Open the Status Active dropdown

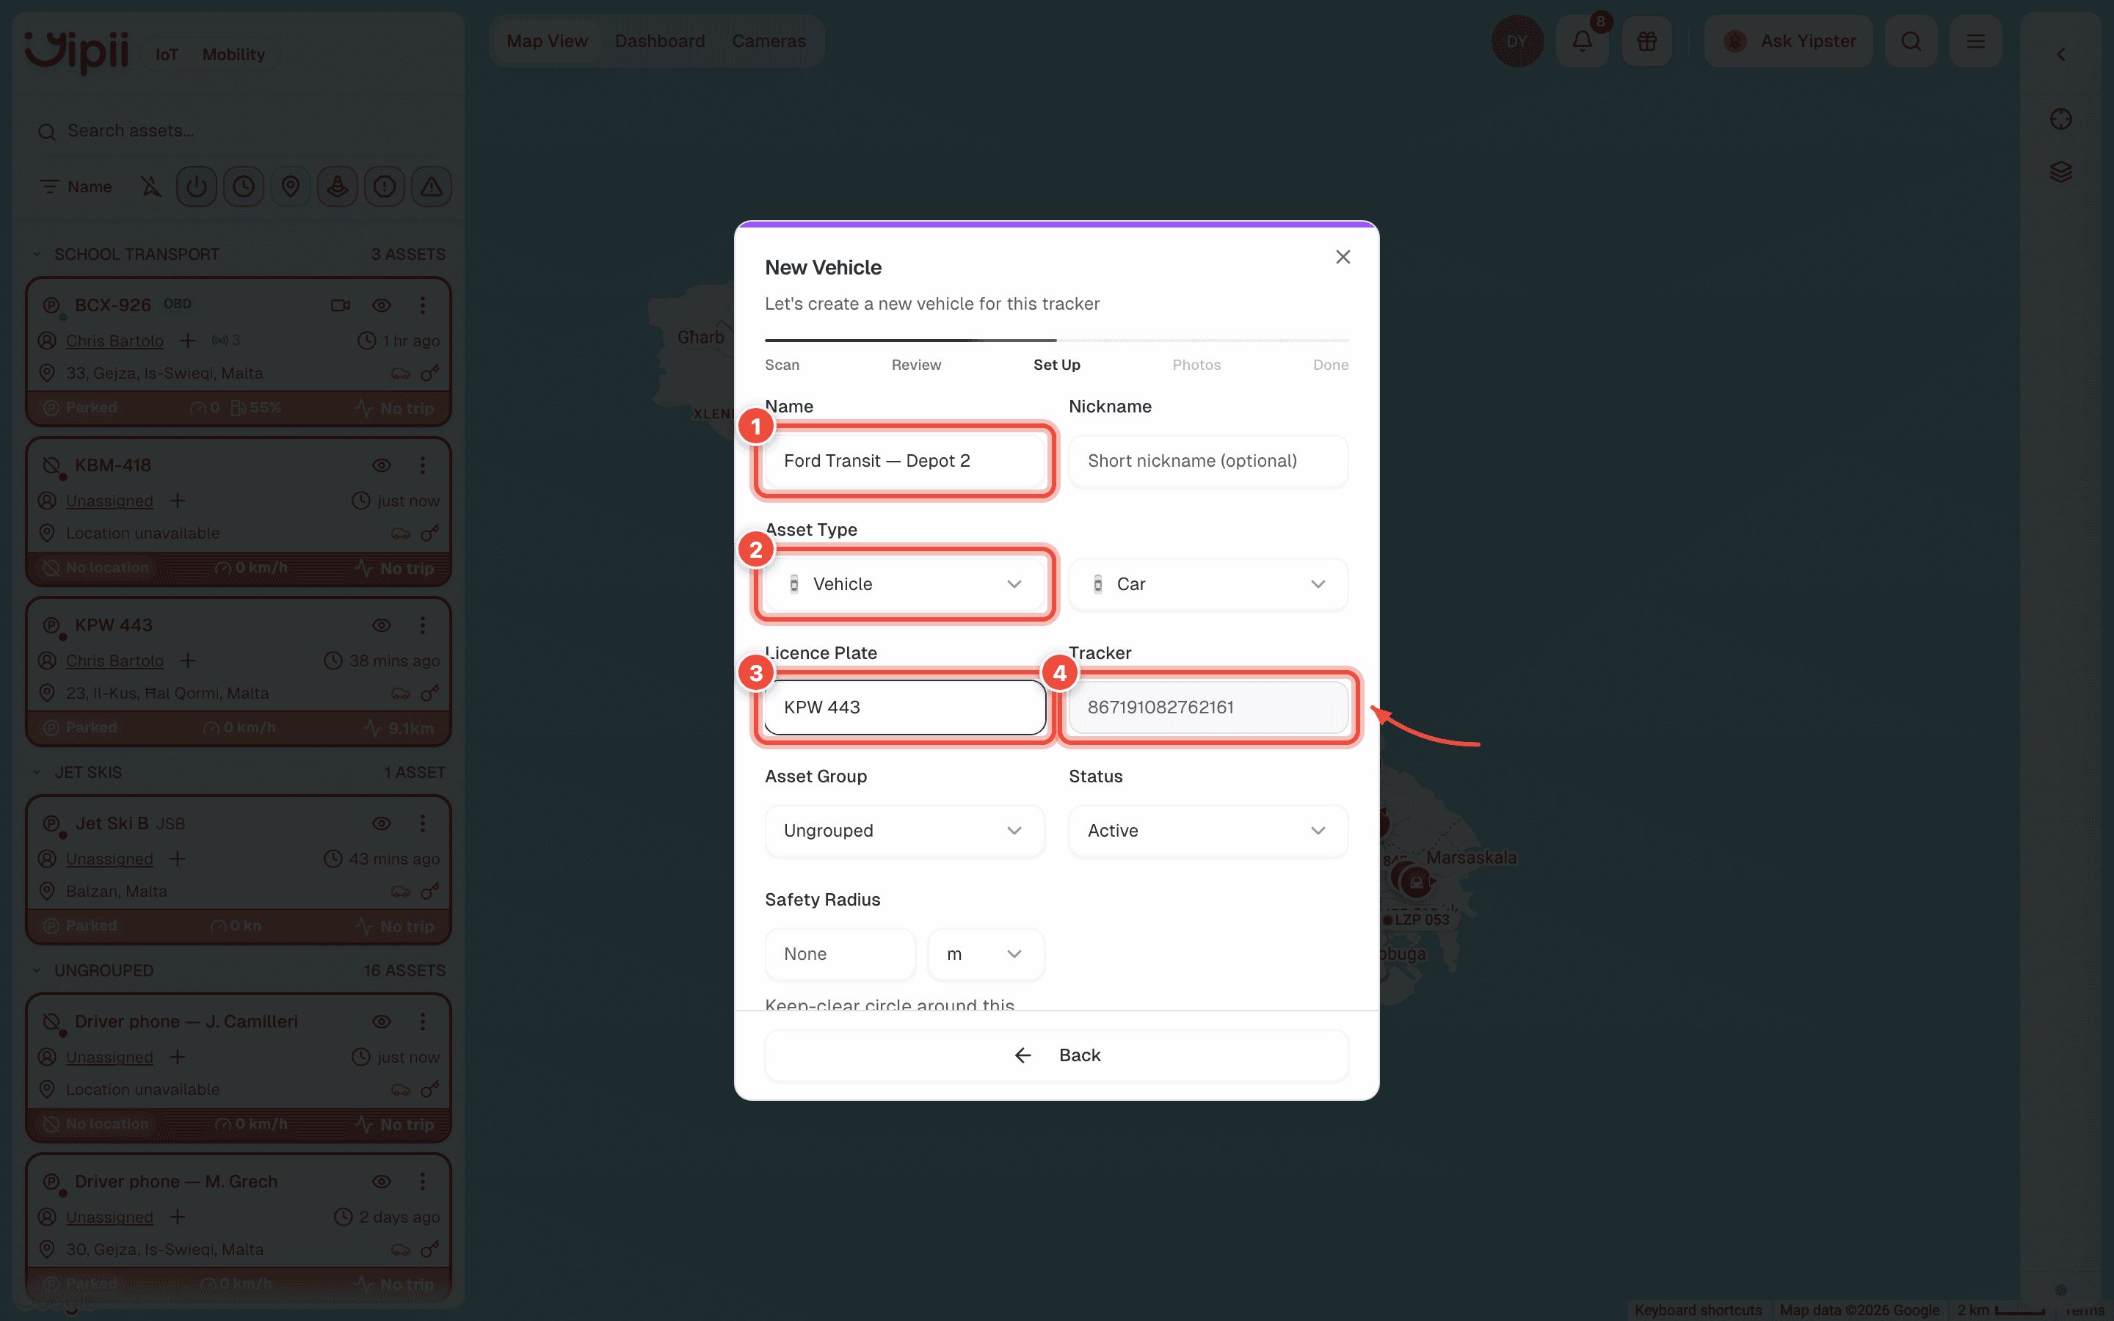click(1208, 830)
